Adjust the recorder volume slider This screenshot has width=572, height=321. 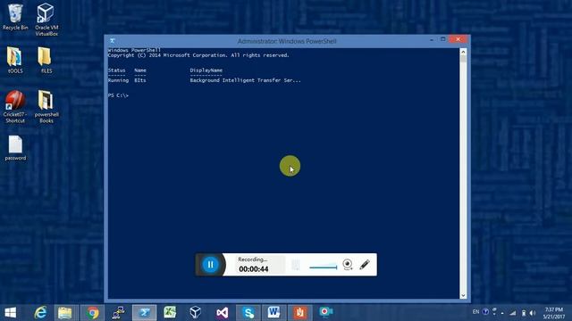pyautogui.click(x=324, y=267)
